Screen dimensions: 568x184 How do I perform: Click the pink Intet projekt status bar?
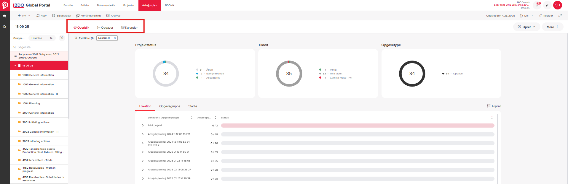pyautogui.click(x=357, y=126)
